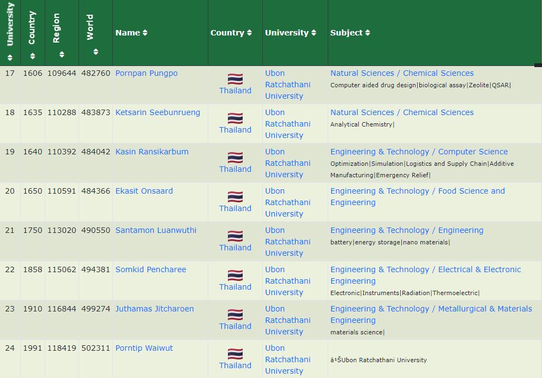Image resolution: width=542 pixels, height=378 pixels.
Task: Open Engineering & Technology / Computer Science link
Action: (x=419, y=152)
